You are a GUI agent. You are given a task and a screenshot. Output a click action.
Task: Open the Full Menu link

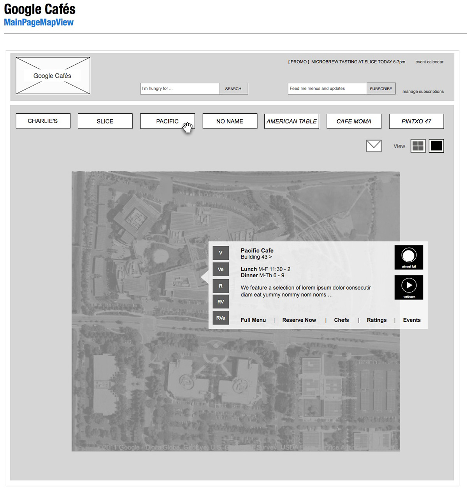[x=253, y=320]
